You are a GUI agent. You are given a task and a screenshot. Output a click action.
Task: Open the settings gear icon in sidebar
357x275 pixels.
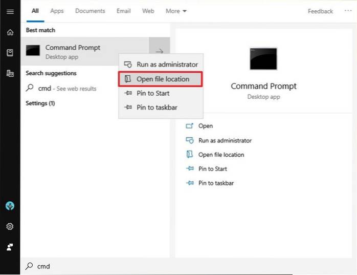tap(10, 226)
